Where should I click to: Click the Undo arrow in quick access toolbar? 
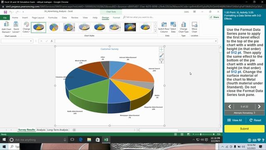(11, 12)
